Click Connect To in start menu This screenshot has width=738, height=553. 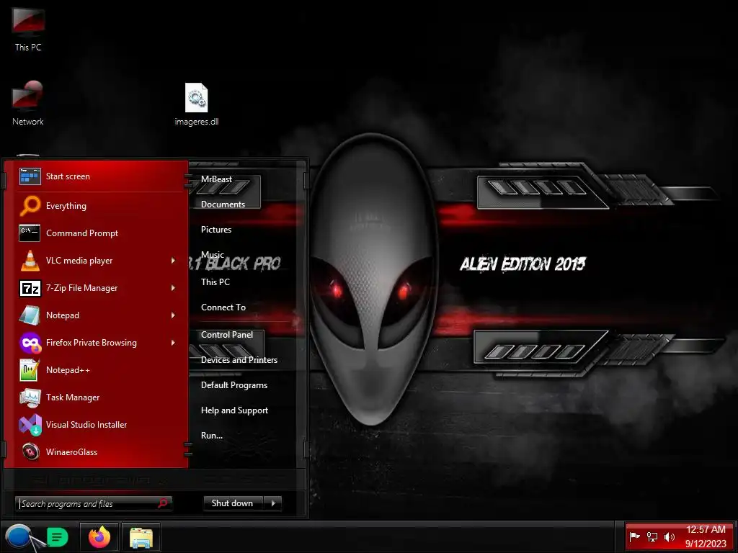tap(223, 307)
